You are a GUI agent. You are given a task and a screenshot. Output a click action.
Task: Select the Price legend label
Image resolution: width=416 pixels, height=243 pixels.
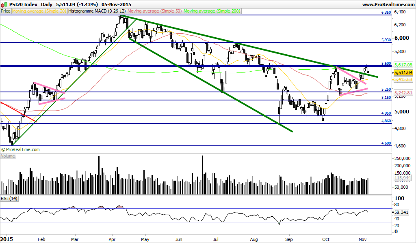coord(6,11)
